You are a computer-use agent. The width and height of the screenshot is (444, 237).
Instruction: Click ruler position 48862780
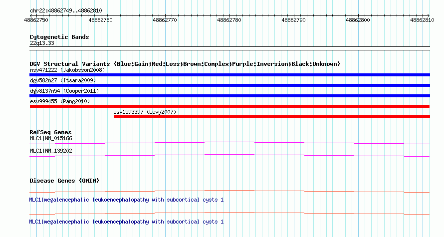tap(229, 20)
